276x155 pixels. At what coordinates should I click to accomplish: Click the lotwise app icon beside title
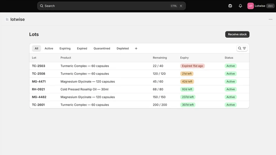pos(7,19)
